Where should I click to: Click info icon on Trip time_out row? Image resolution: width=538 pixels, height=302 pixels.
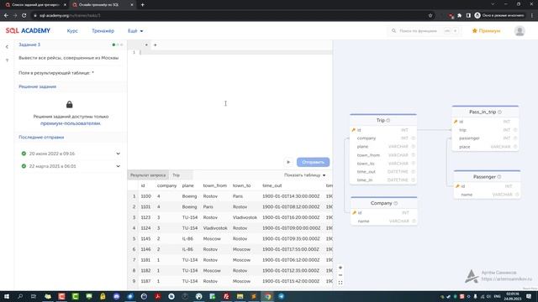click(413, 171)
